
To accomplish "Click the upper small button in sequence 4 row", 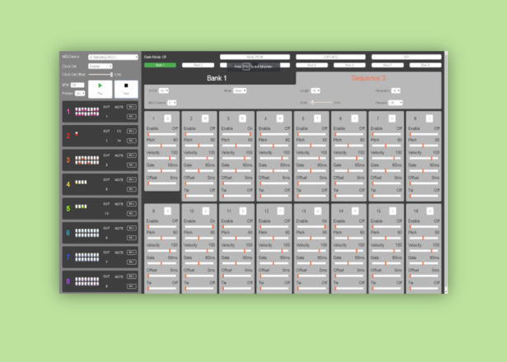I will click(x=132, y=179).
